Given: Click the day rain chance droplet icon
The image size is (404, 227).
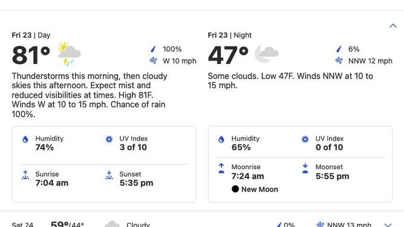Looking at the screenshot, I should [153, 49].
